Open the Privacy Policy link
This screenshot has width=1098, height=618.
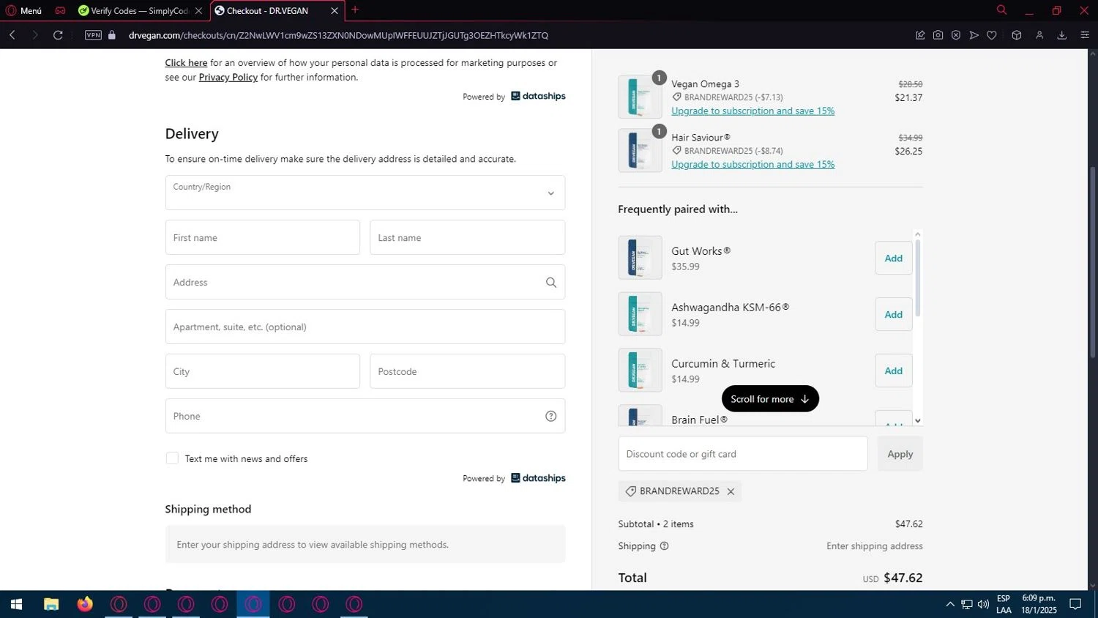[x=228, y=77]
